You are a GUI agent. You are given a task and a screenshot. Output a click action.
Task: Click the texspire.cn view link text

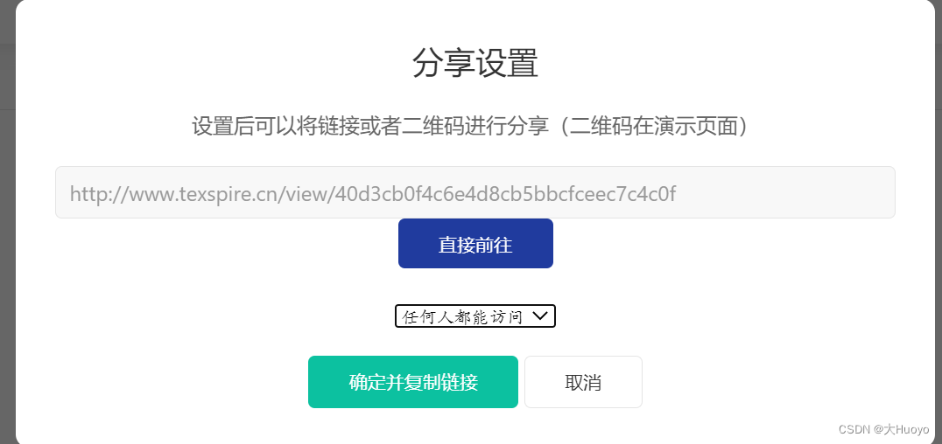372,194
